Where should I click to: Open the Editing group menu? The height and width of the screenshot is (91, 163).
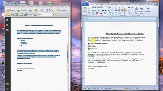(148, 10)
